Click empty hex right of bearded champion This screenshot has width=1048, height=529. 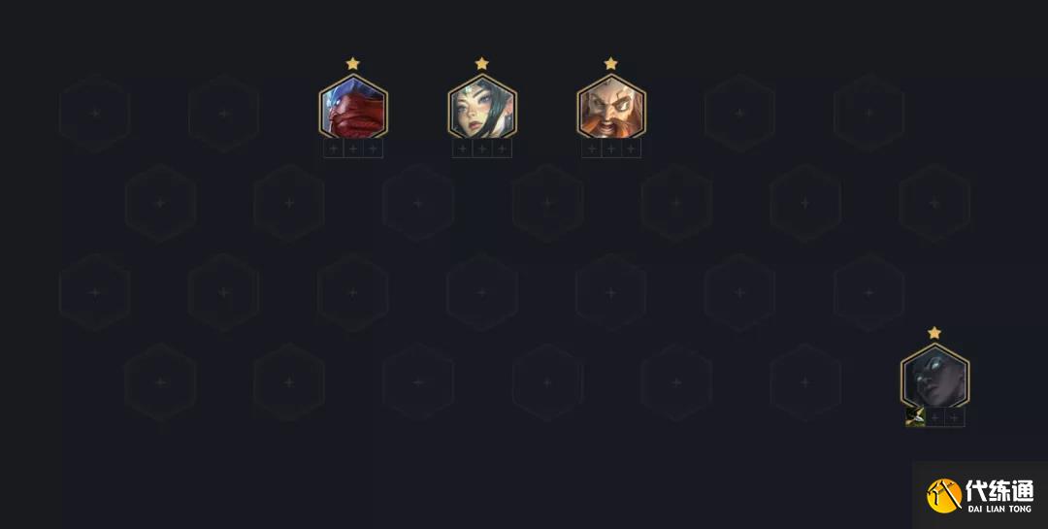click(x=739, y=114)
